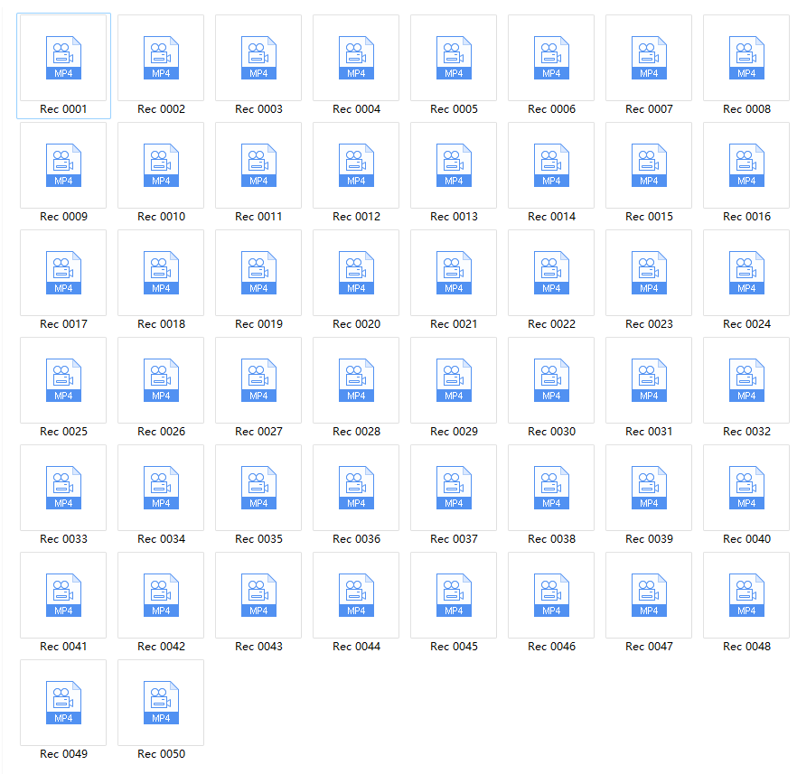Click the Rec 0040 video icon

click(x=746, y=488)
